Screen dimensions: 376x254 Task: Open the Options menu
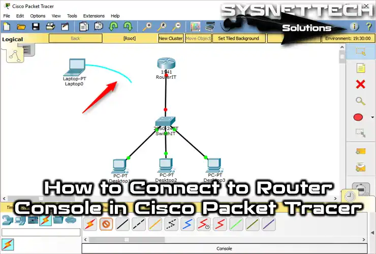pos(38,16)
